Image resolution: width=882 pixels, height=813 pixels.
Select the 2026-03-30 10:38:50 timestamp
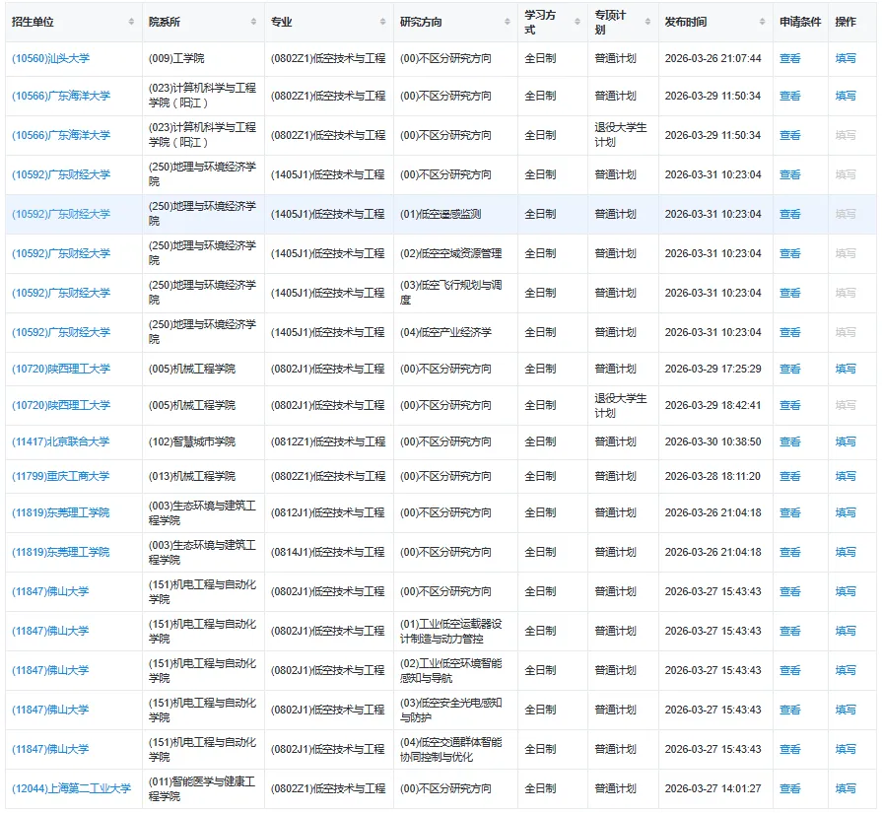[x=712, y=441]
